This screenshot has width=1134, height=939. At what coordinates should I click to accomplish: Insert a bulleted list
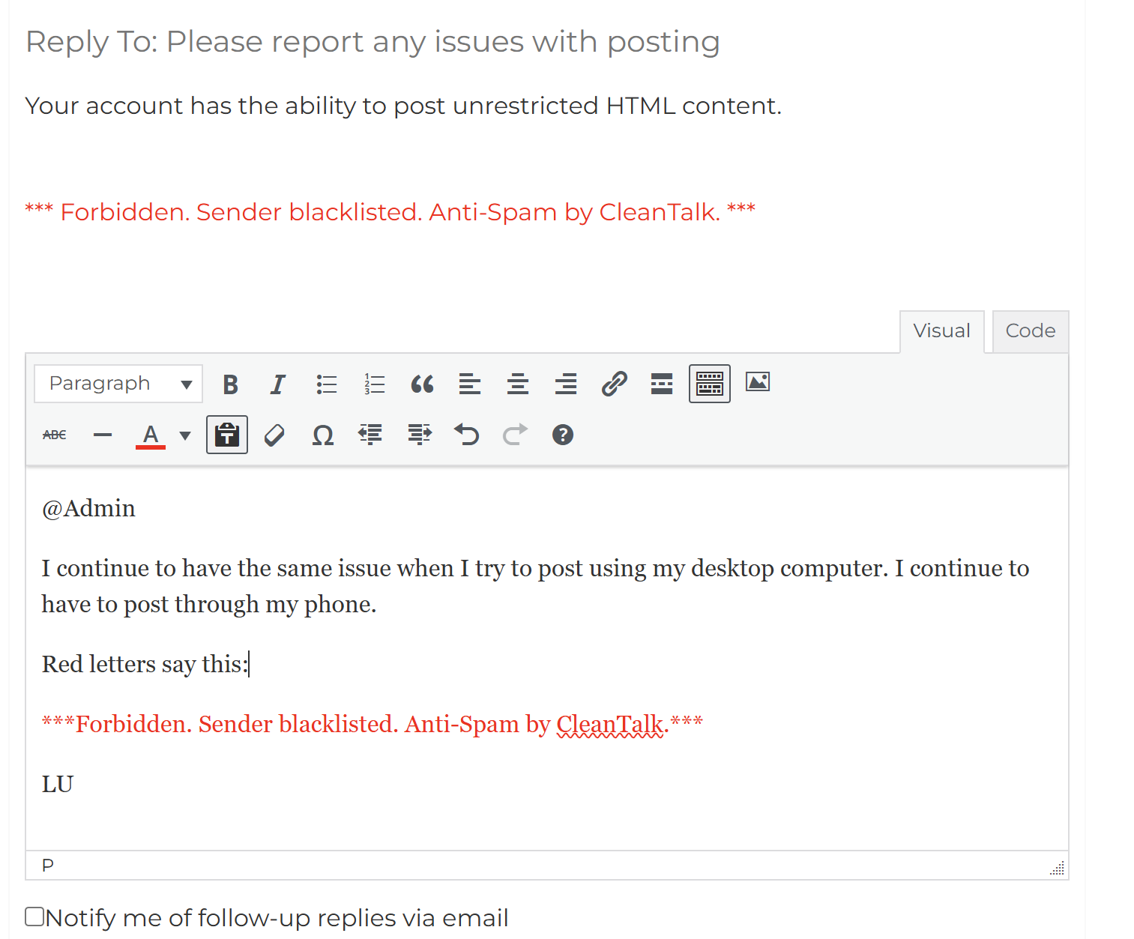coord(326,384)
